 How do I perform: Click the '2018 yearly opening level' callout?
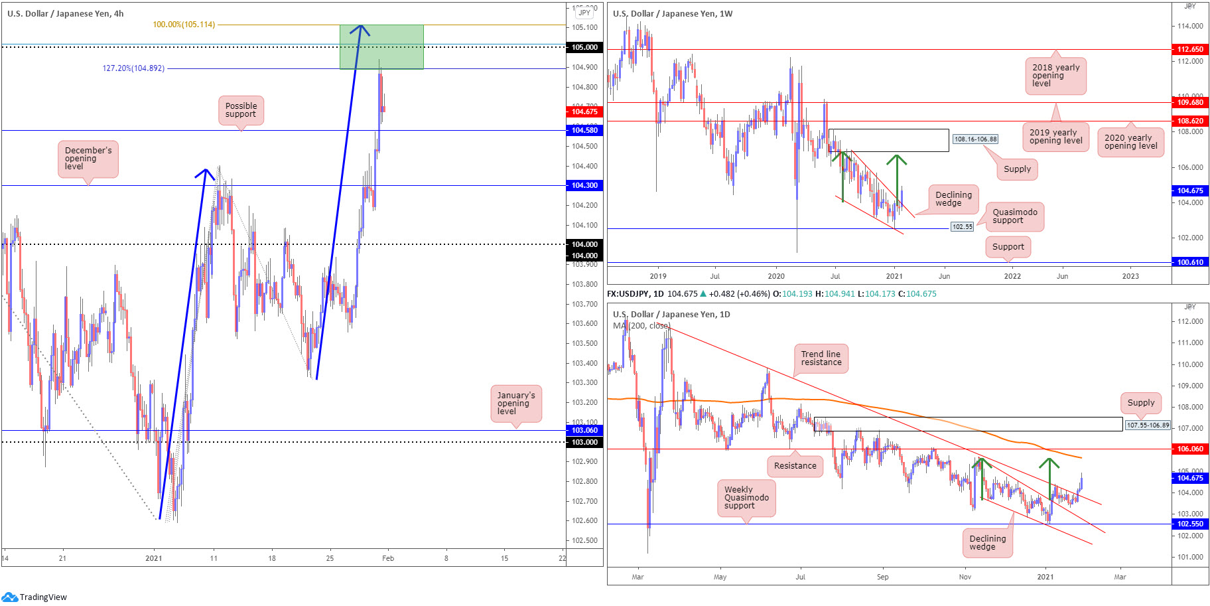[x=1055, y=76]
